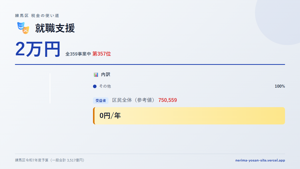300x169 pixels.
Task: Click the 750,559 population number
Action: pyautogui.click(x=167, y=100)
